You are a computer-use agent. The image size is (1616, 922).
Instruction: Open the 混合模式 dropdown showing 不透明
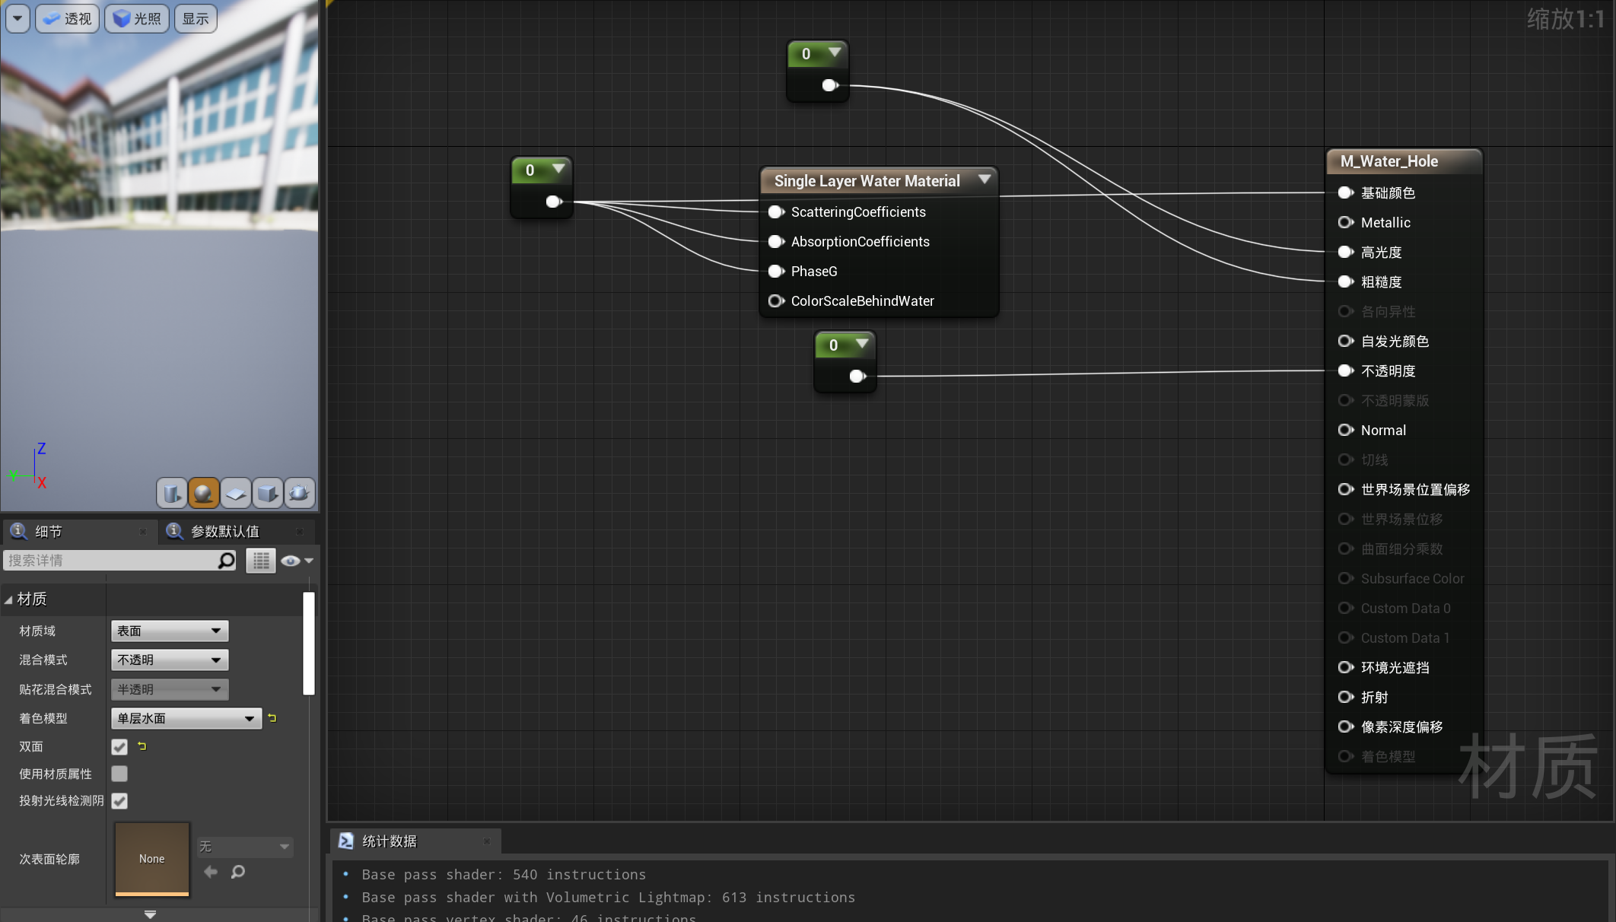(169, 660)
